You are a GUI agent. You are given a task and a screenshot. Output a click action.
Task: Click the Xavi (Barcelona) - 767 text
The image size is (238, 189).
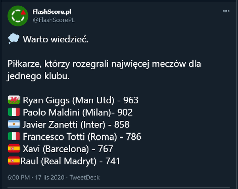(68, 149)
